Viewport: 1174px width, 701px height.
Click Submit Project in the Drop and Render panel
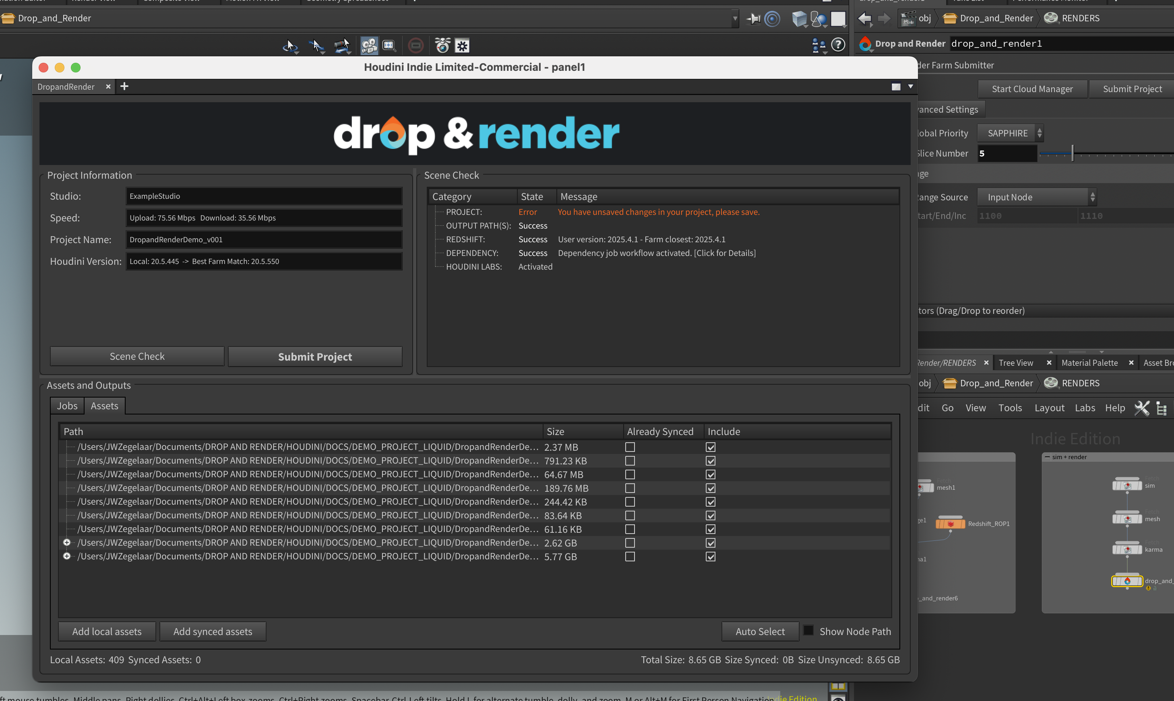(x=315, y=357)
